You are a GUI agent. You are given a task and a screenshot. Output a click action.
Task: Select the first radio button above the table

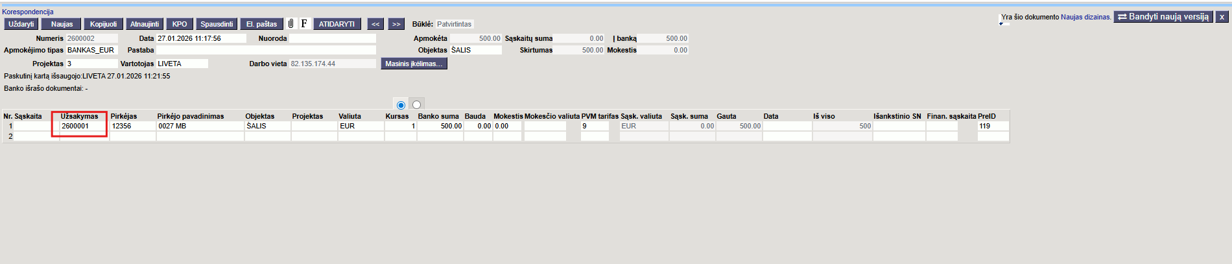coord(401,105)
